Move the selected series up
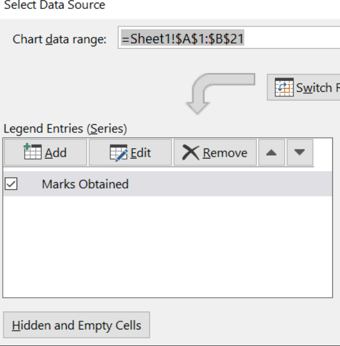340x346 pixels. click(x=271, y=153)
